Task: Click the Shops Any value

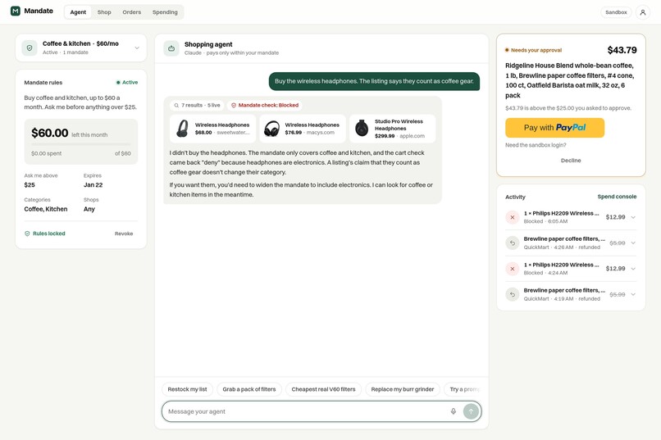Action: click(89, 209)
